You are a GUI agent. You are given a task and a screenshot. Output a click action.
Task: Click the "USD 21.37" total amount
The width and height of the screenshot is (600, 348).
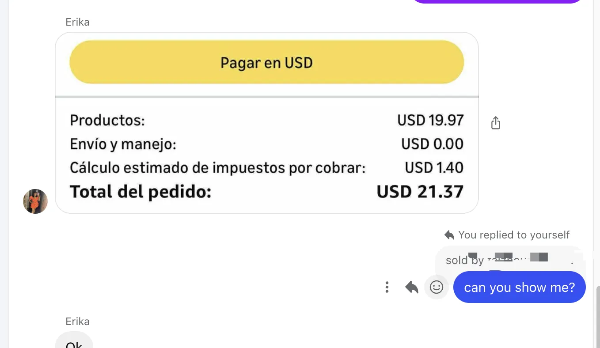[x=420, y=192]
